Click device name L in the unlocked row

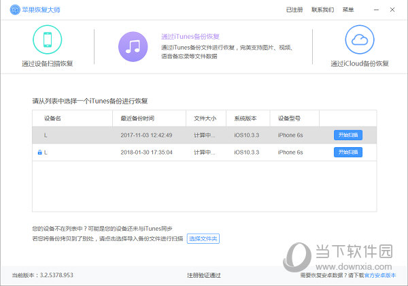(46, 136)
